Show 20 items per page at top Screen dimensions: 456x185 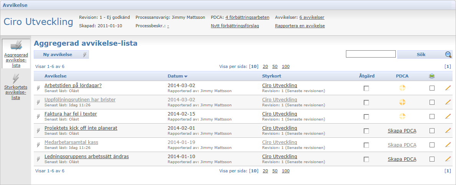click(265, 66)
